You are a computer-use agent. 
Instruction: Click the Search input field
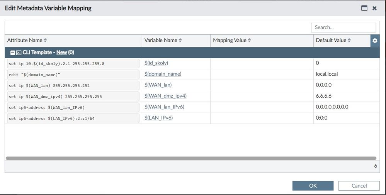pos(343,27)
